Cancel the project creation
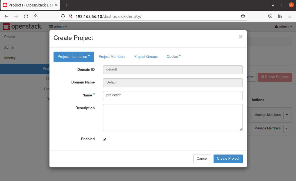The width and height of the screenshot is (296, 181). point(202,159)
